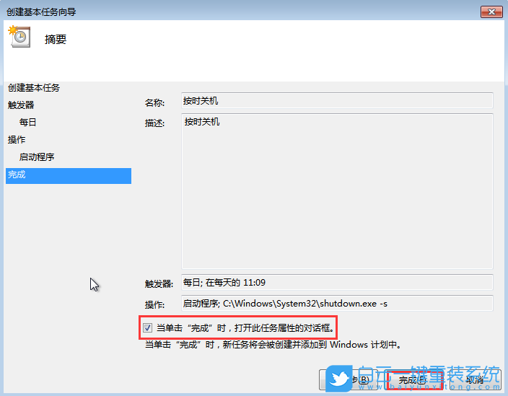Image resolution: width=508 pixels, height=396 pixels.
Task: Click the 摘要 heading text
Action: tap(56, 39)
